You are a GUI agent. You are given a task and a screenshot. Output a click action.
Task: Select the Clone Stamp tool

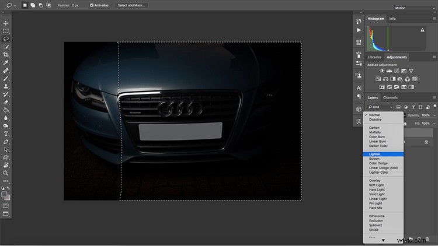point(6,86)
